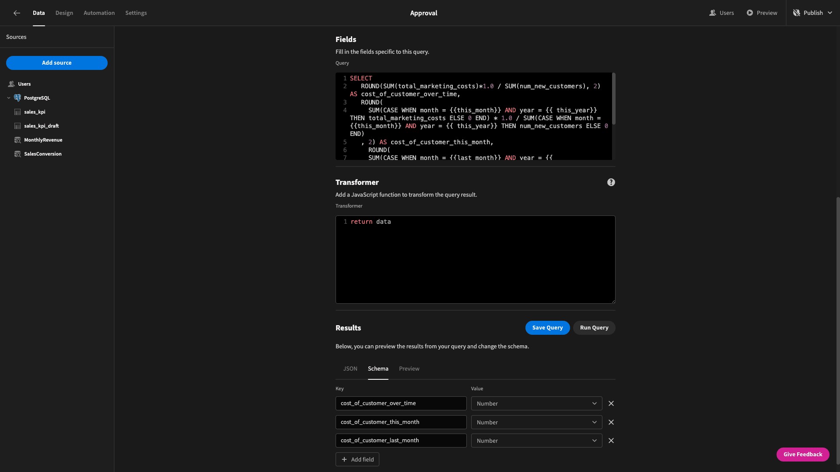Select the PostgreSQL elephant icon
The width and height of the screenshot is (840, 472).
point(17,98)
